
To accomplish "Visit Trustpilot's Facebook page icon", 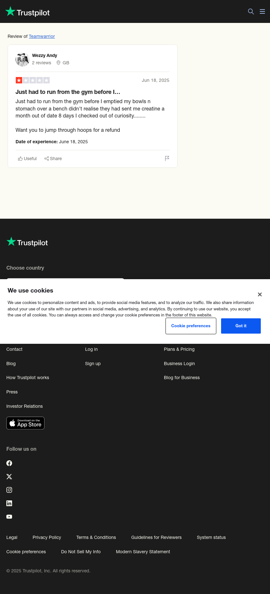I will click(9, 463).
